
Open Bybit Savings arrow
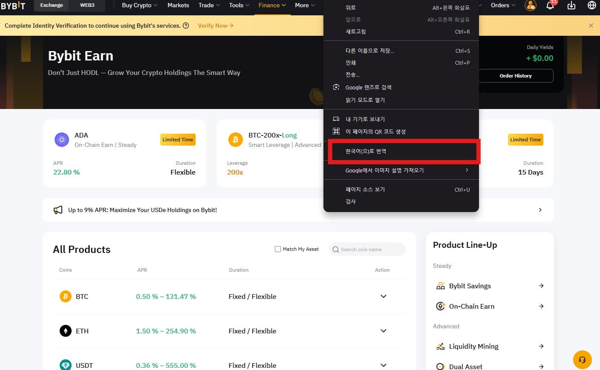(x=541, y=286)
